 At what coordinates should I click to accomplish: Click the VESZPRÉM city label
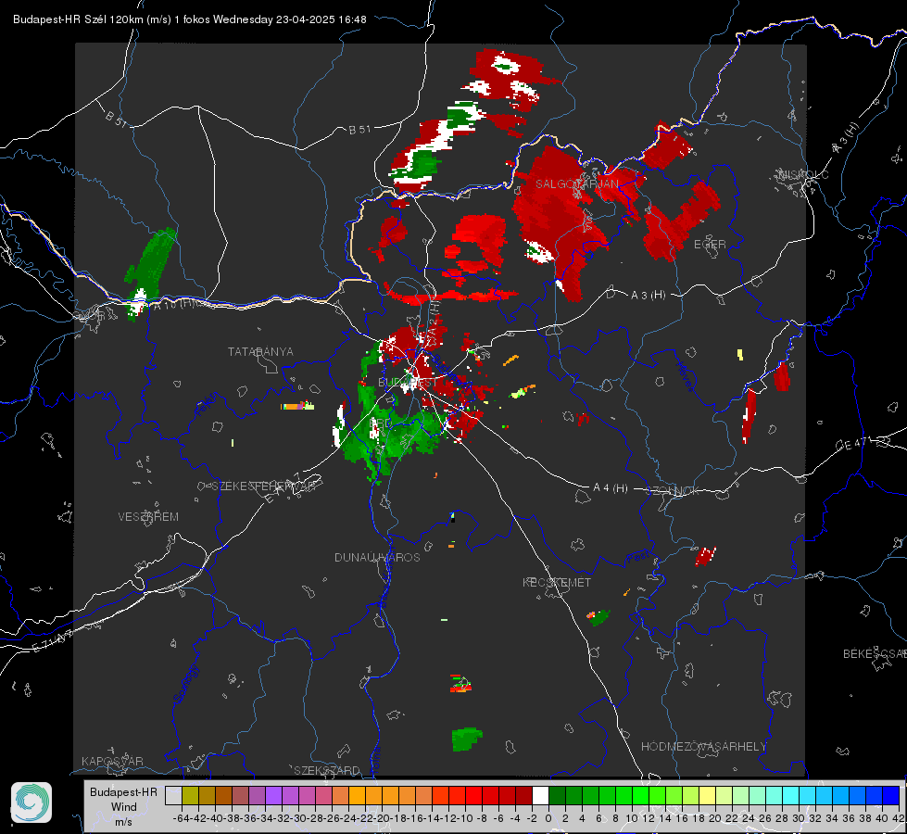(x=148, y=517)
